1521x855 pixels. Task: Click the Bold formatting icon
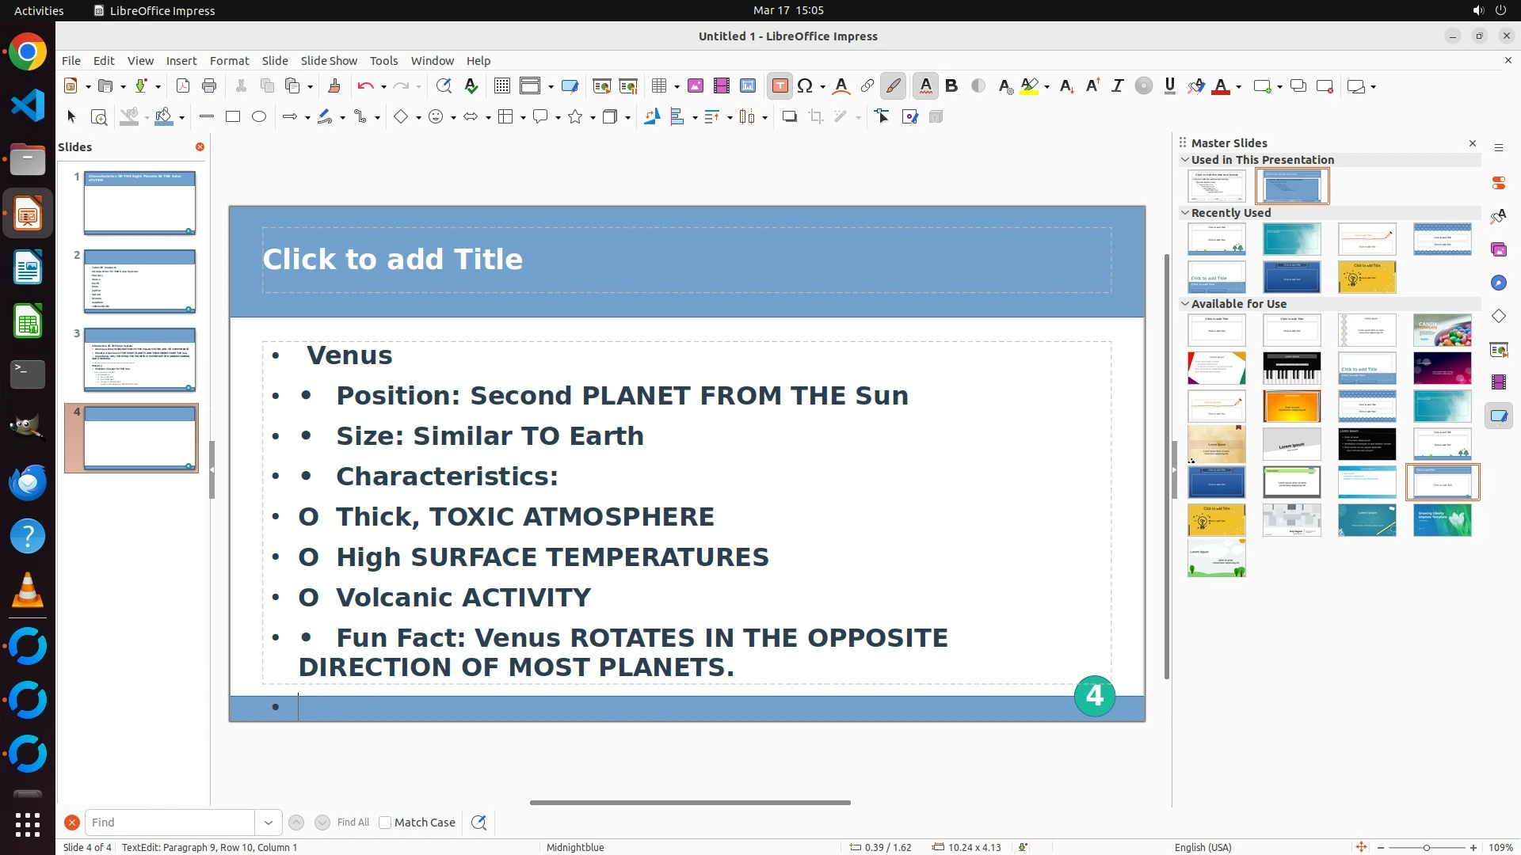click(951, 86)
